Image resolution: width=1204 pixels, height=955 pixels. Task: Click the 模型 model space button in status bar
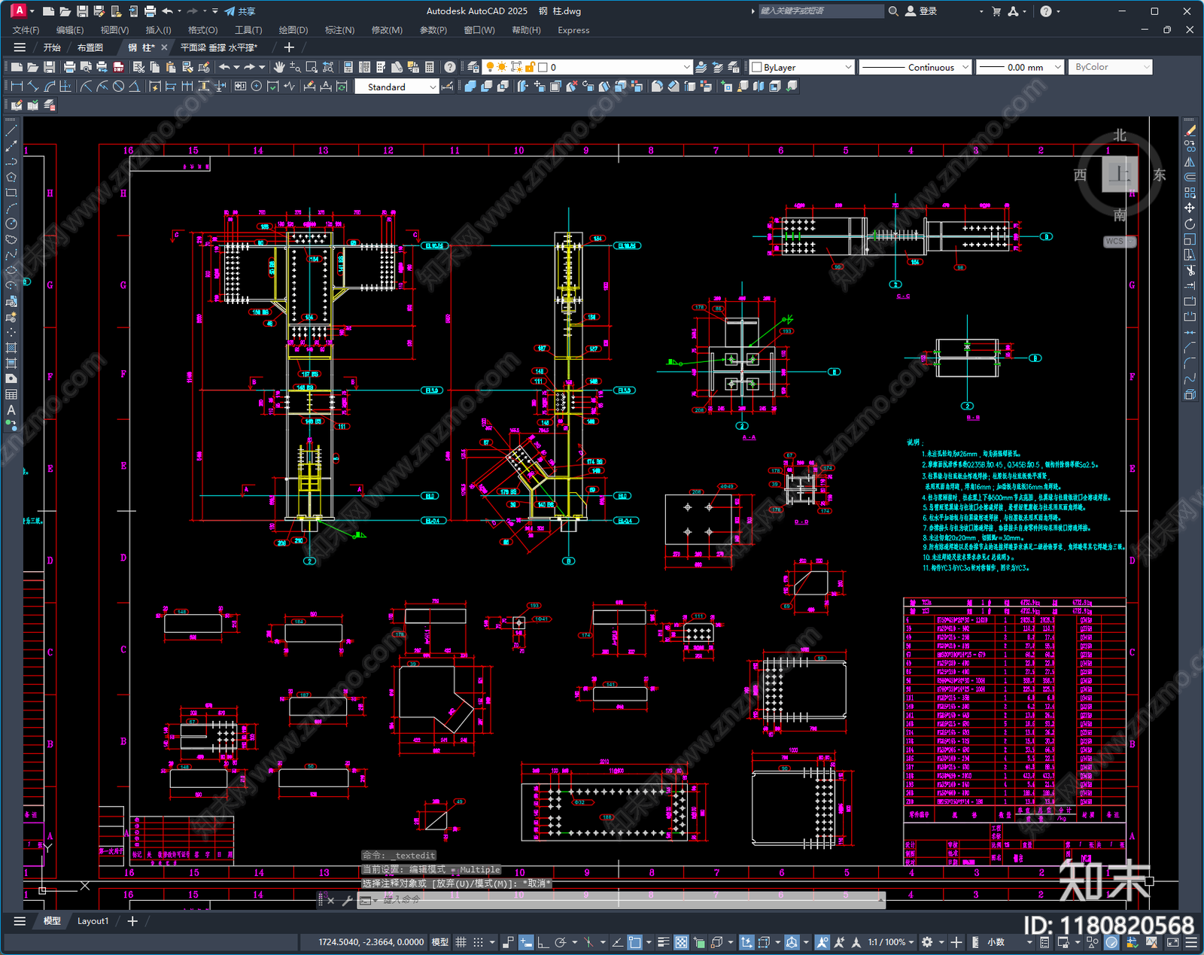click(x=439, y=942)
